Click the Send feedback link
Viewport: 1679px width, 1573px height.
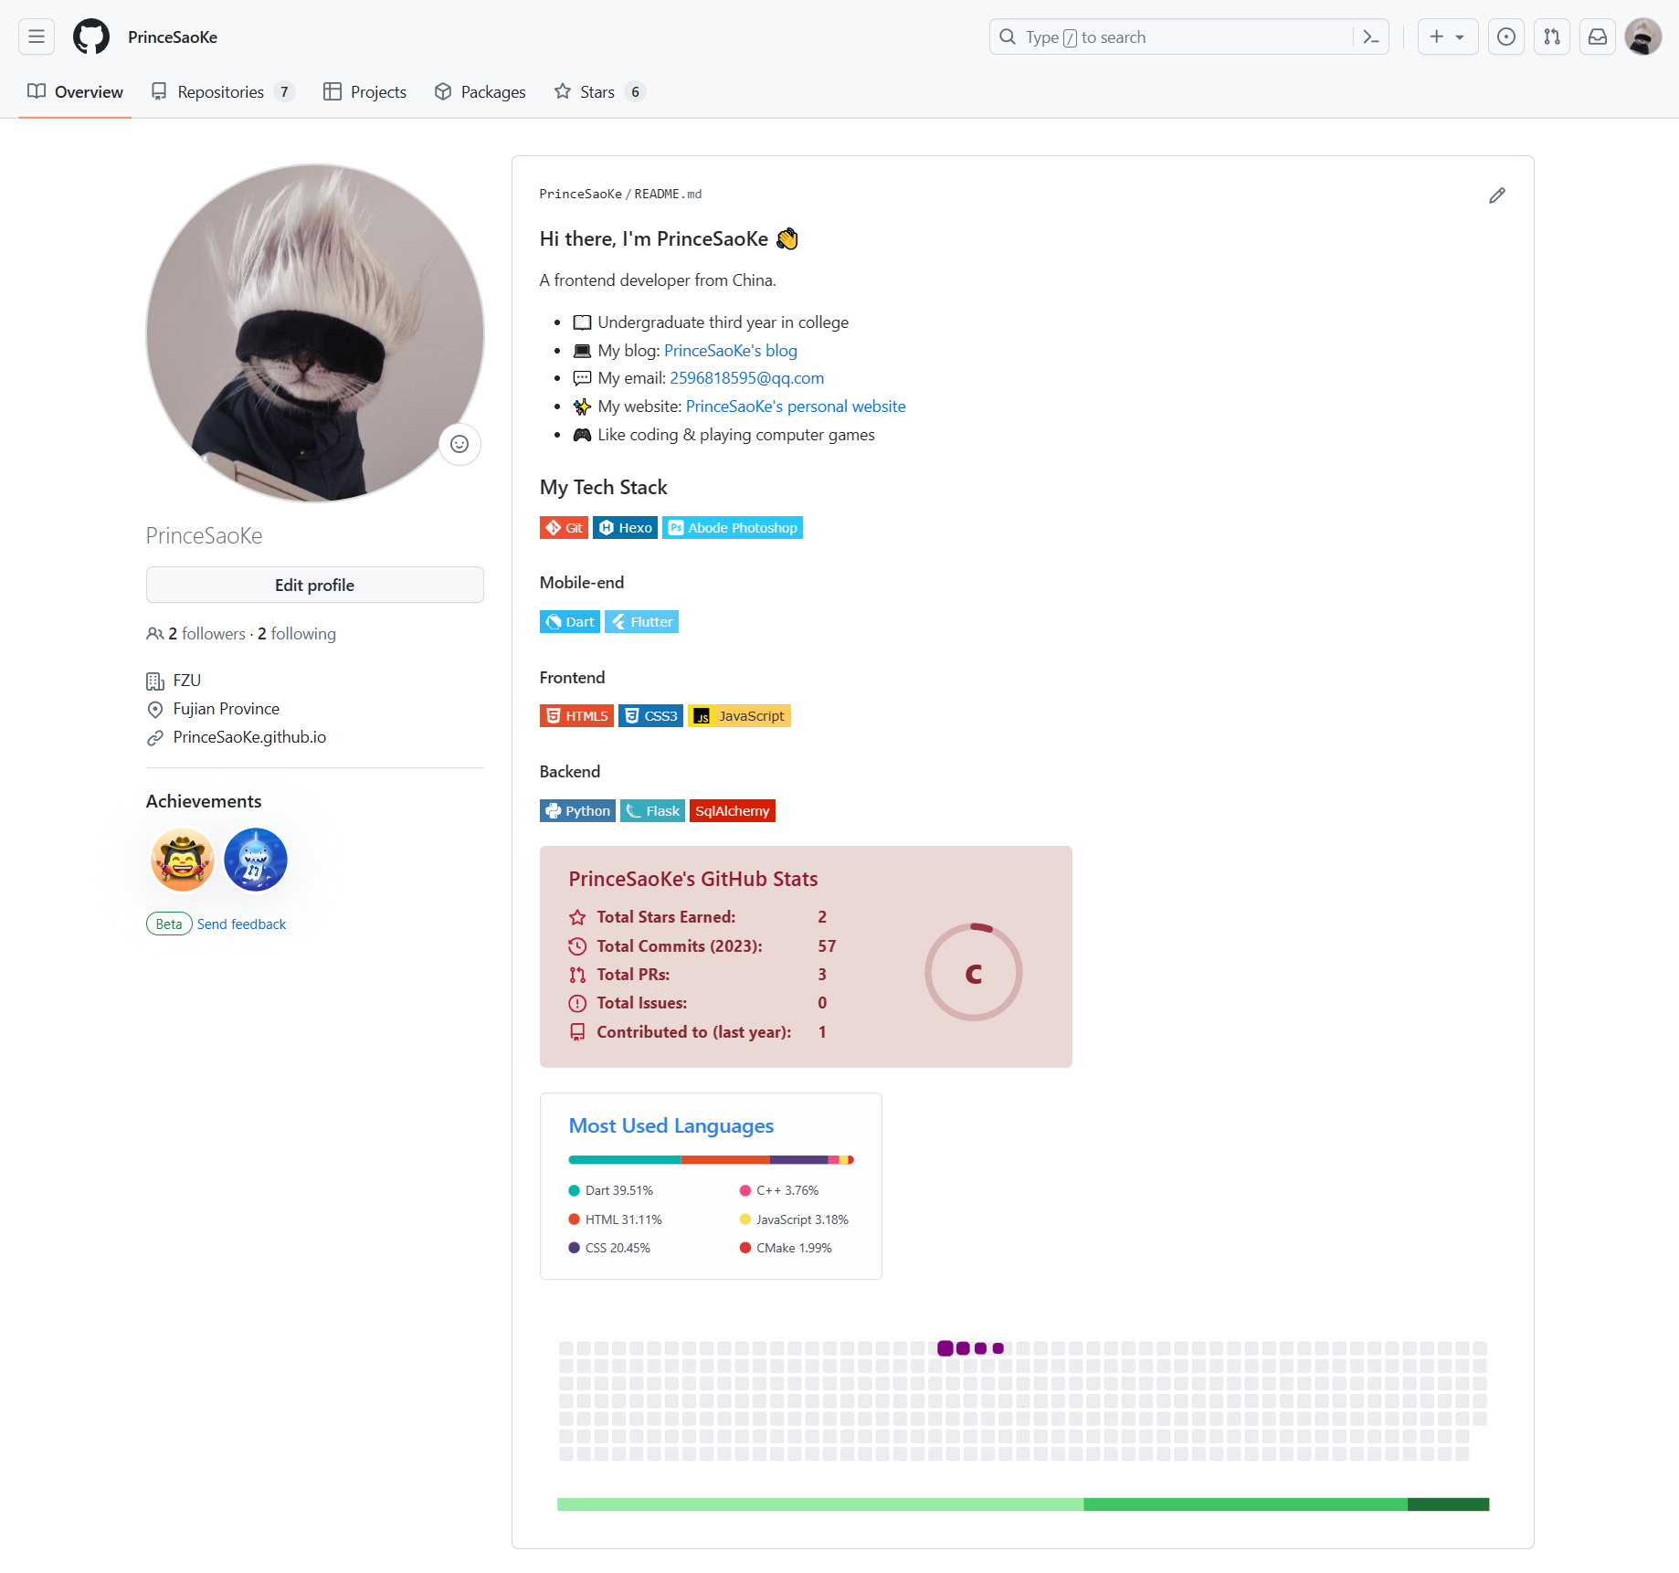pyautogui.click(x=241, y=924)
